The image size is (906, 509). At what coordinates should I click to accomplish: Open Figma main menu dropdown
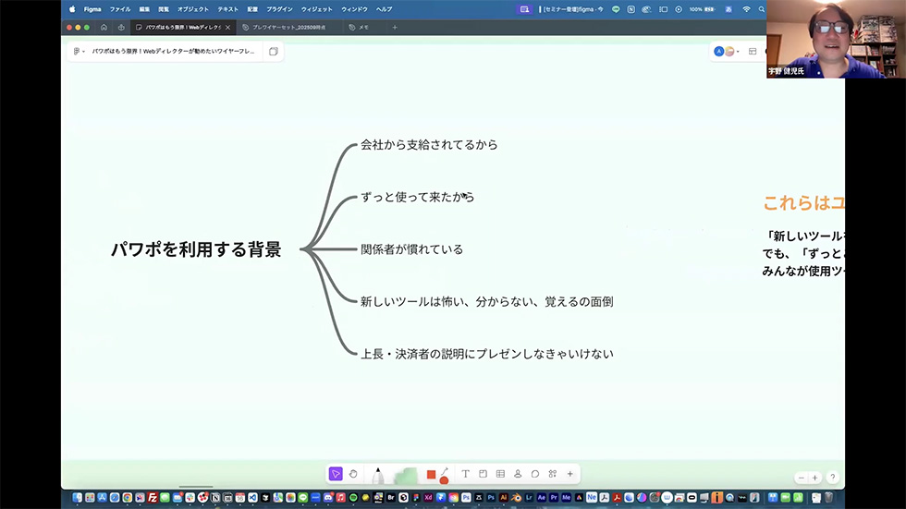coord(79,52)
